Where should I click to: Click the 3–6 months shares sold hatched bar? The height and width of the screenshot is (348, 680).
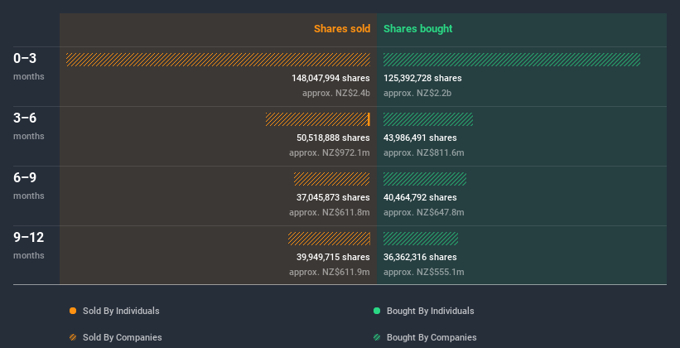pyautogui.click(x=316, y=119)
